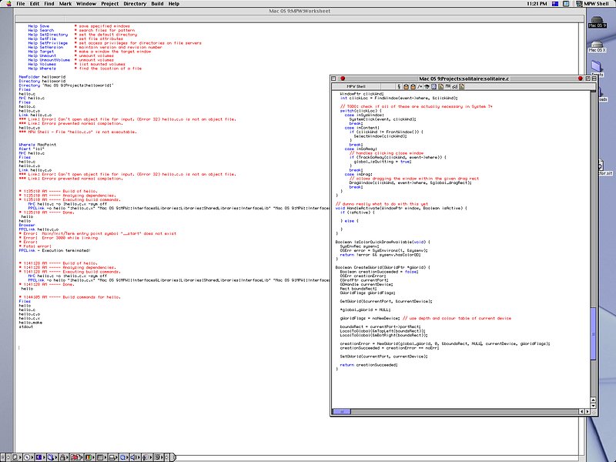Image resolution: width=616 pixels, height=462 pixels.
Task: Click the collapse box of solitaire.c window
Action: (x=594, y=79)
